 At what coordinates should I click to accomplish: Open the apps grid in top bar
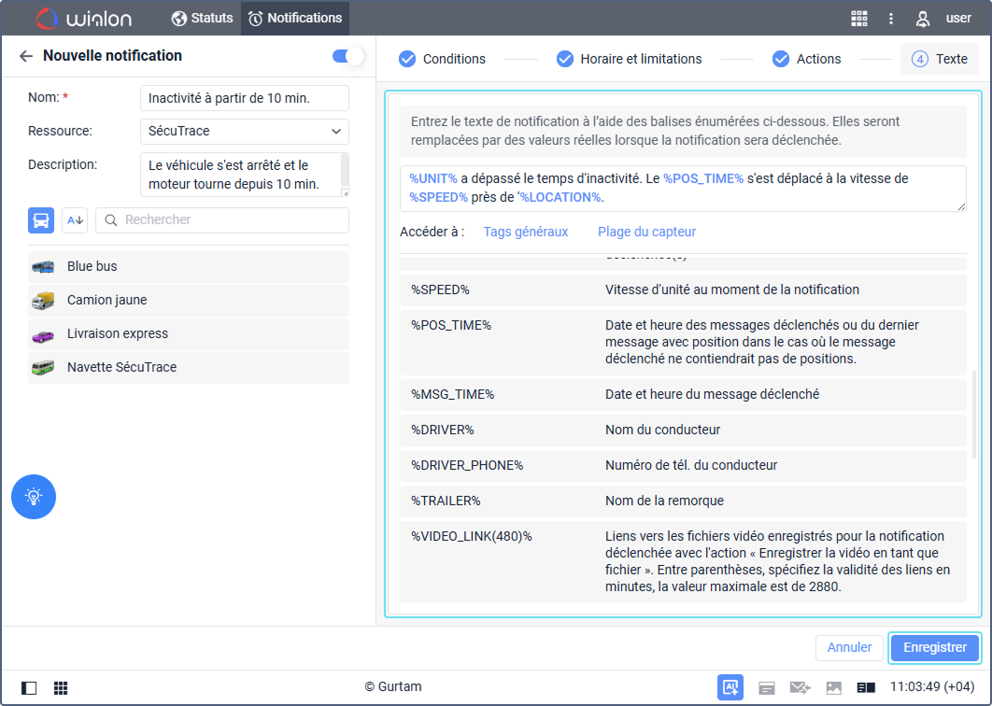[859, 18]
